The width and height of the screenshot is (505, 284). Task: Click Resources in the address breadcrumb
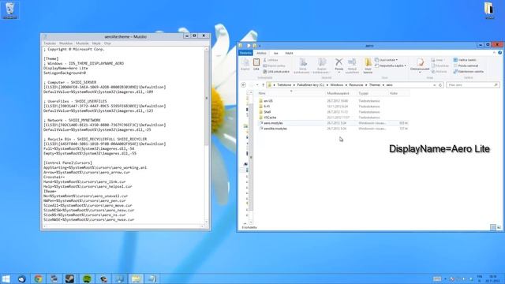click(356, 85)
